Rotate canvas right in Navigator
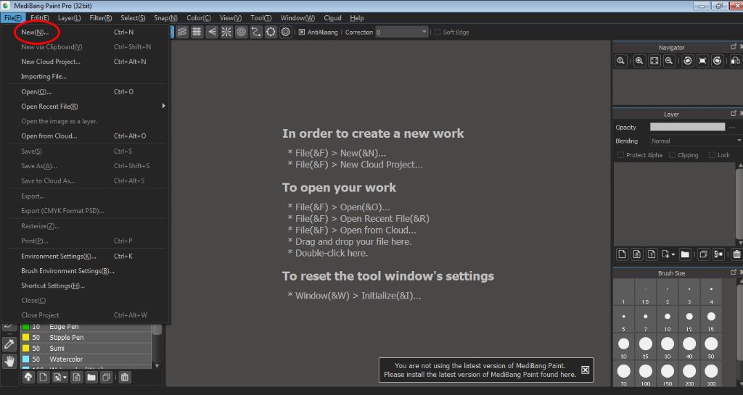Viewport: 743px width, 395px height. pos(718,61)
